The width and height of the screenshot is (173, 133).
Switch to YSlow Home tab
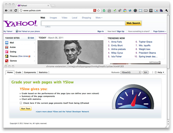[x=10, y=72]
